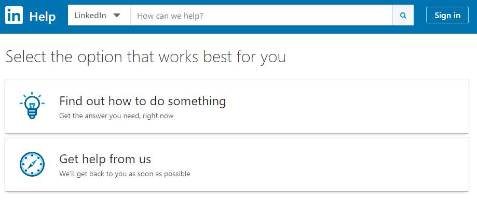Select the whole "Get help from us" card
Screen dimensions: 477x200
237,164
